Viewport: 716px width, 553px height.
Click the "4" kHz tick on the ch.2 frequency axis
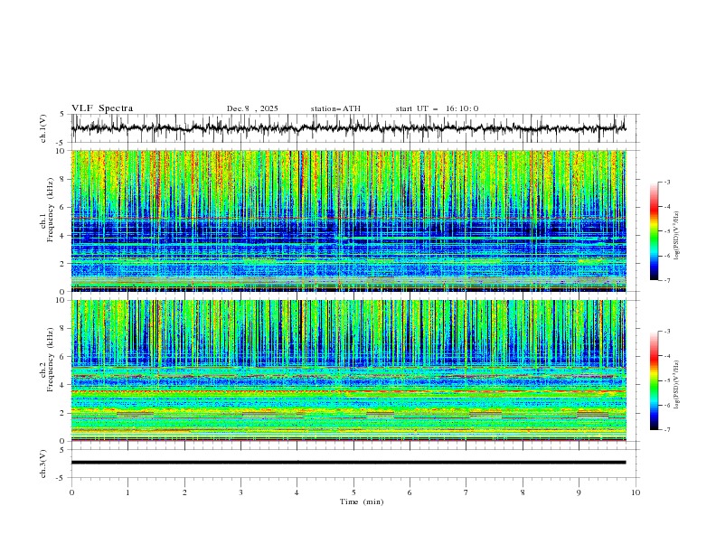pos(64,385)
